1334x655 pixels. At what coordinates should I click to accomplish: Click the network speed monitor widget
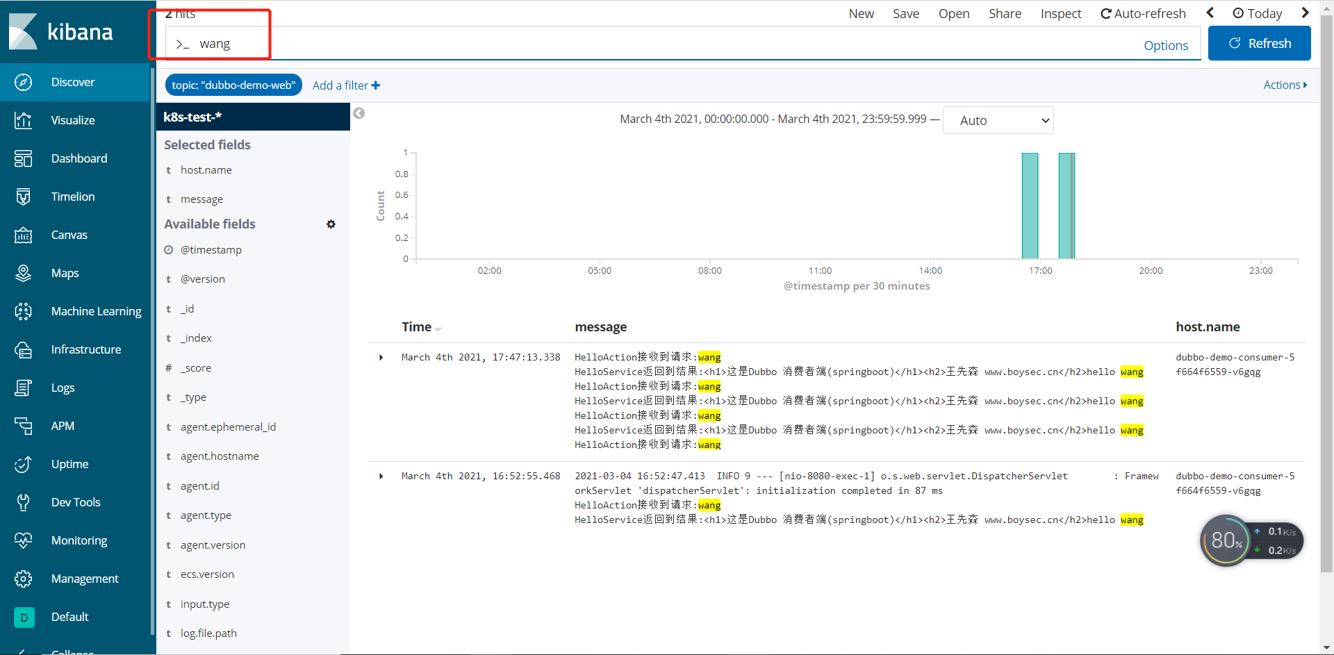1252,540
